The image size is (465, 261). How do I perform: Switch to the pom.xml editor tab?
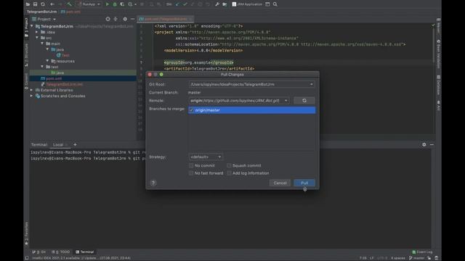coord(166,19)
